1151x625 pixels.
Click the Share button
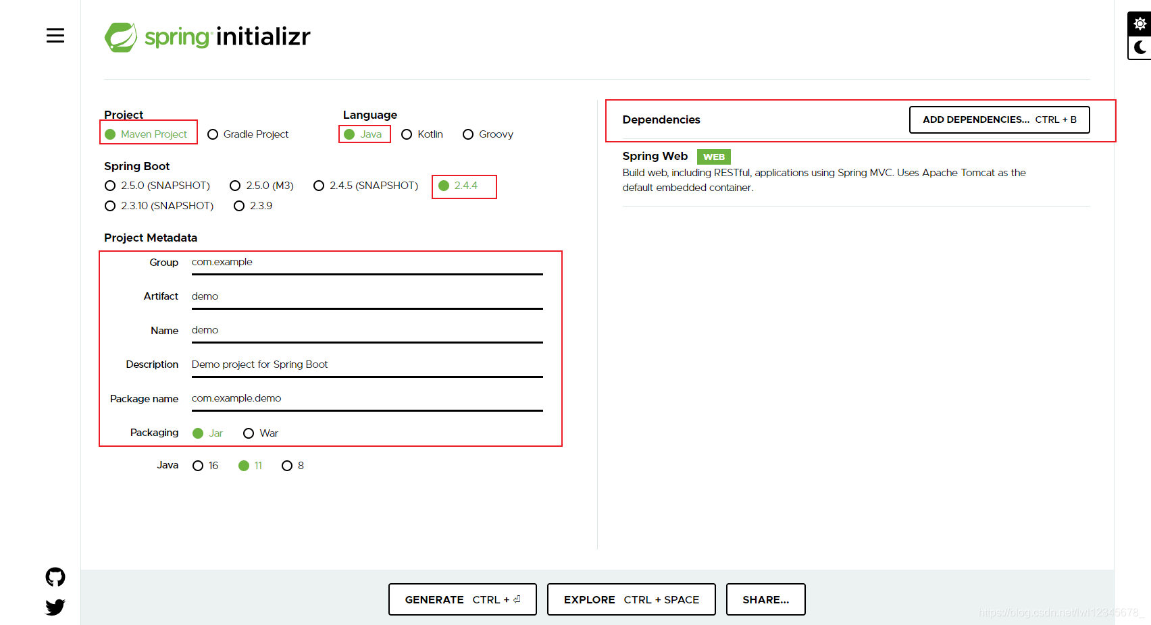[x=766, y=599]
